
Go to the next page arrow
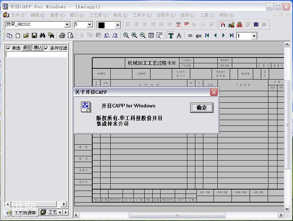click(223, 35)
